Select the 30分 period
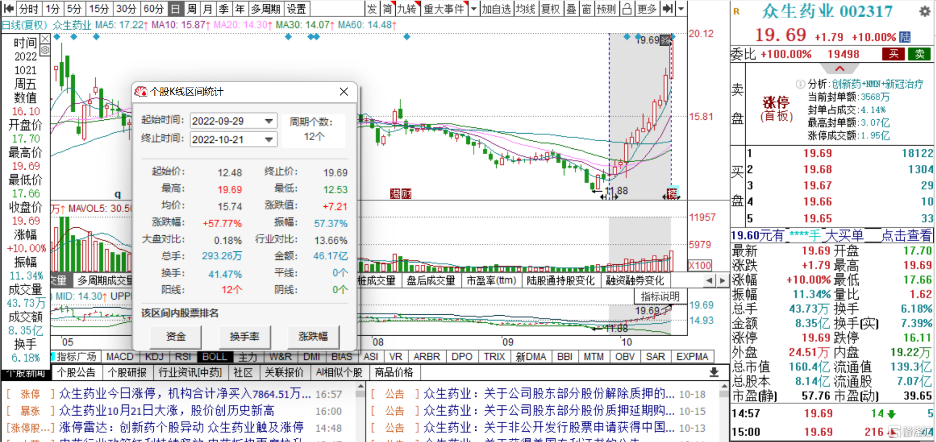 coord(126,9)
